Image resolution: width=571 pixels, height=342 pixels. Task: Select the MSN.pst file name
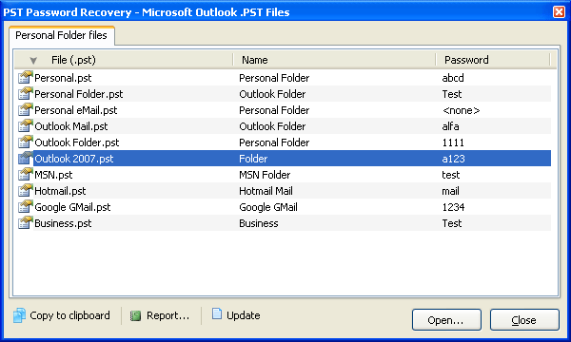tap(53, 175)
